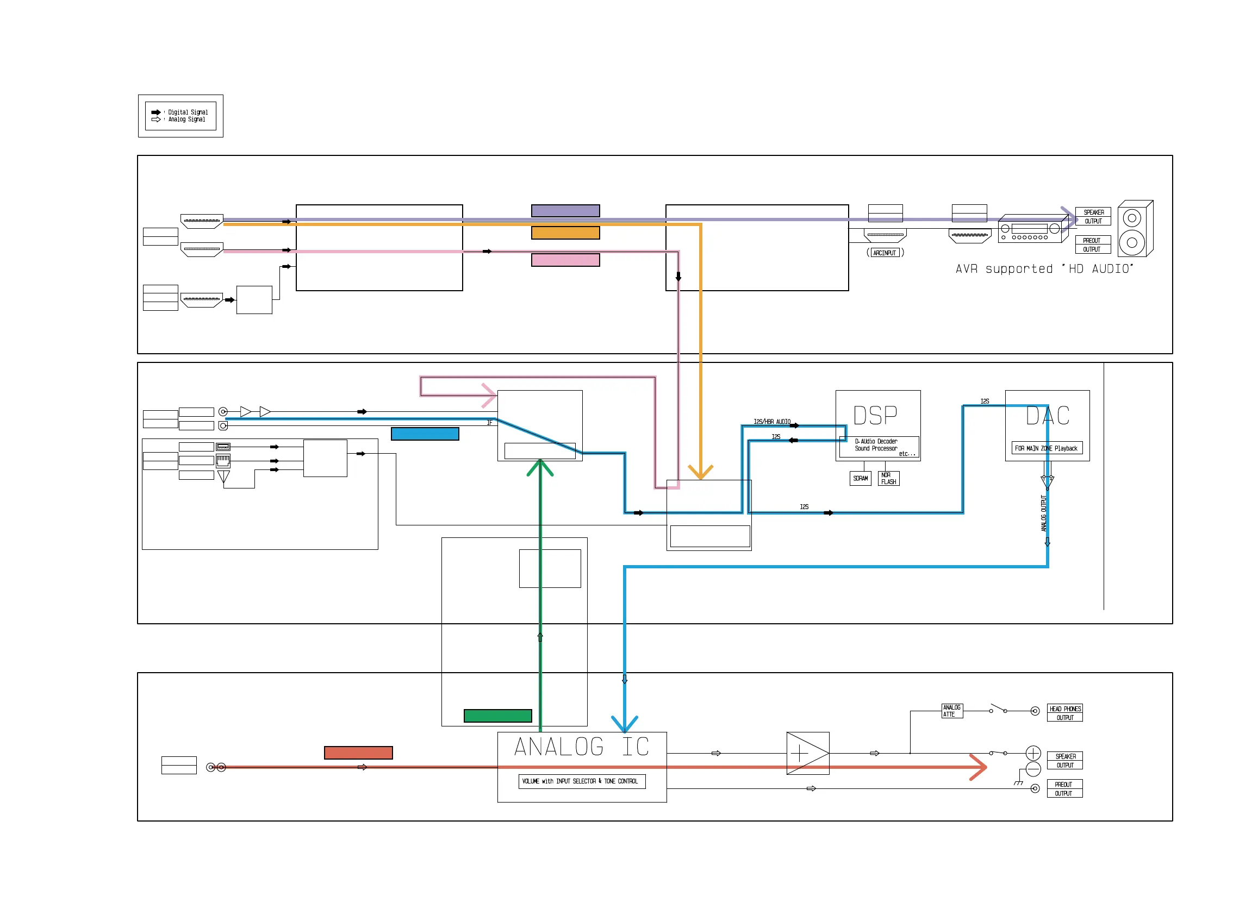Click the NOR FLASH box
Viewport: 1233px width, 915px height.
[888, 478]
